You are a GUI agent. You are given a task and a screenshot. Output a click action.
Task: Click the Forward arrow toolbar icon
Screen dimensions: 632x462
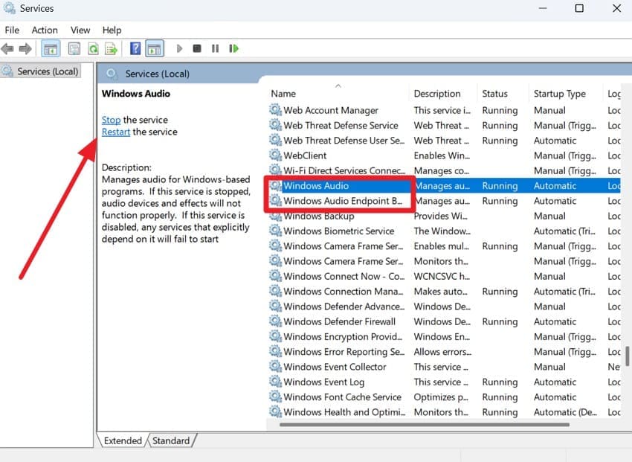point(25,49)
